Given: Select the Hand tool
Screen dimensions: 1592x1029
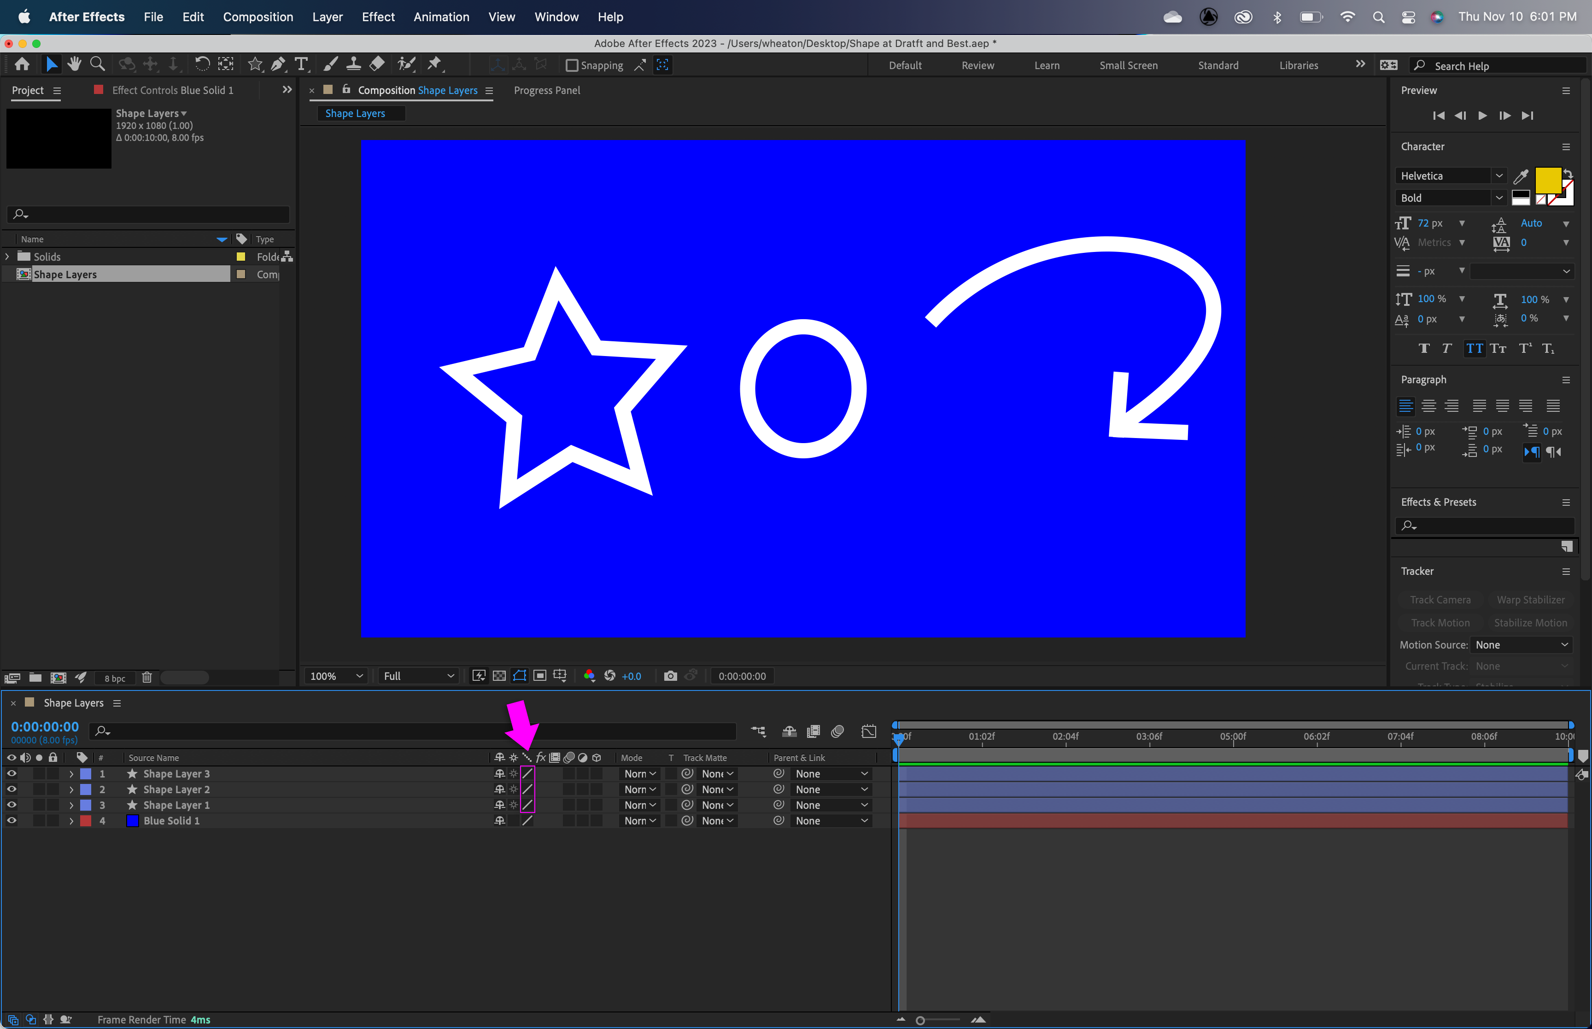Looking at the screenshot, I should point(74,64).
